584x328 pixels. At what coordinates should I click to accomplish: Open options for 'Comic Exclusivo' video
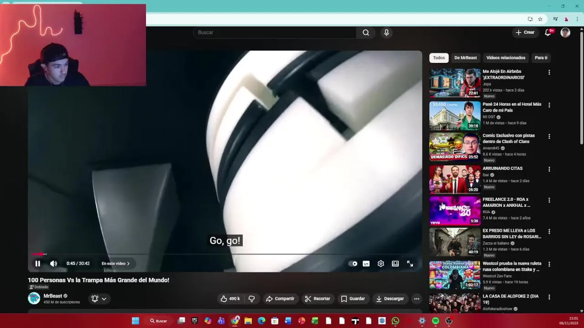[x=549, y=136]
